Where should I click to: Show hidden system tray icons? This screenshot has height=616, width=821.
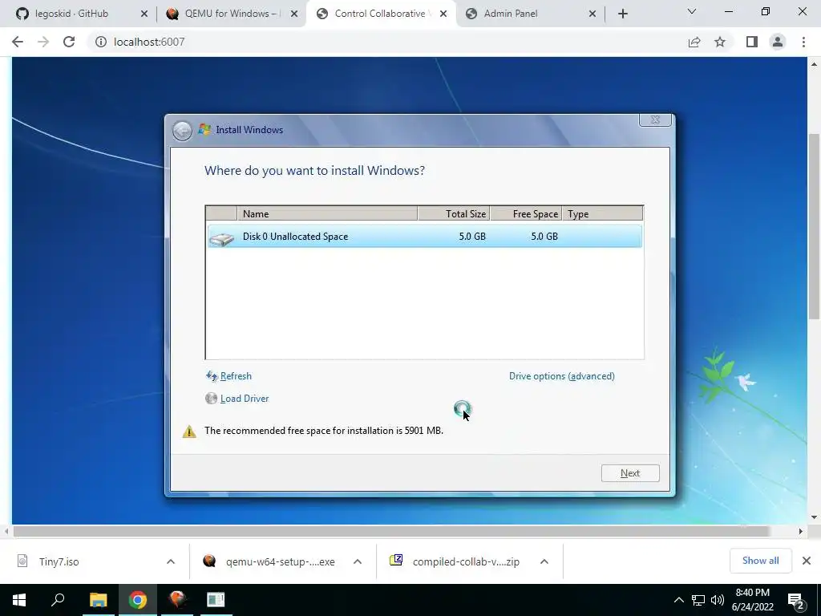coord(678,600)
